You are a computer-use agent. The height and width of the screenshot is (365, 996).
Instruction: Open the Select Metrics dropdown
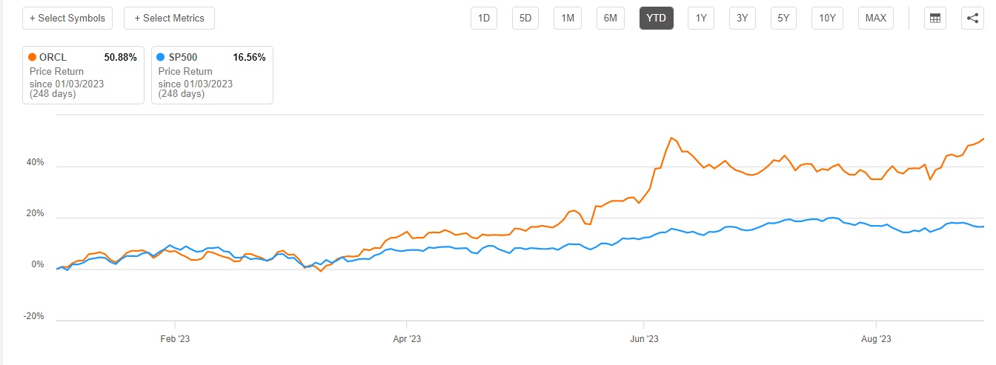point(169,19)
